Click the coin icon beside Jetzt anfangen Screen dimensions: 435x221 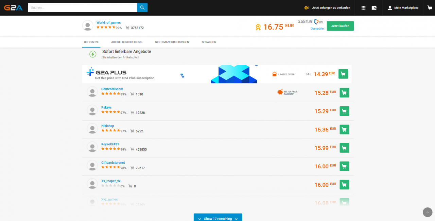click(x=307, y=8)
